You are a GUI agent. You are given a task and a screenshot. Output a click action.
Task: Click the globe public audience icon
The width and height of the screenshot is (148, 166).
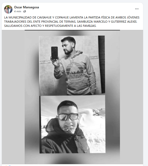pyautogui.click(x=25, y=11)
